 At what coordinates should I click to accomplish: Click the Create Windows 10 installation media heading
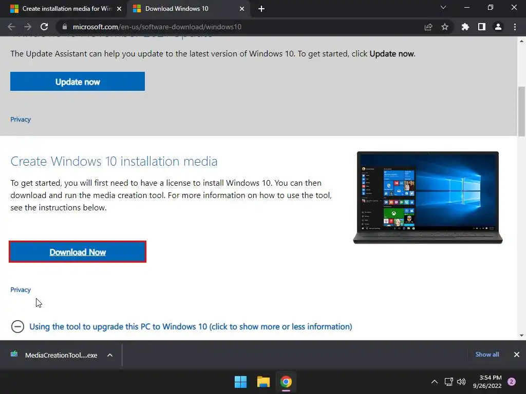[x=114, y=161]
